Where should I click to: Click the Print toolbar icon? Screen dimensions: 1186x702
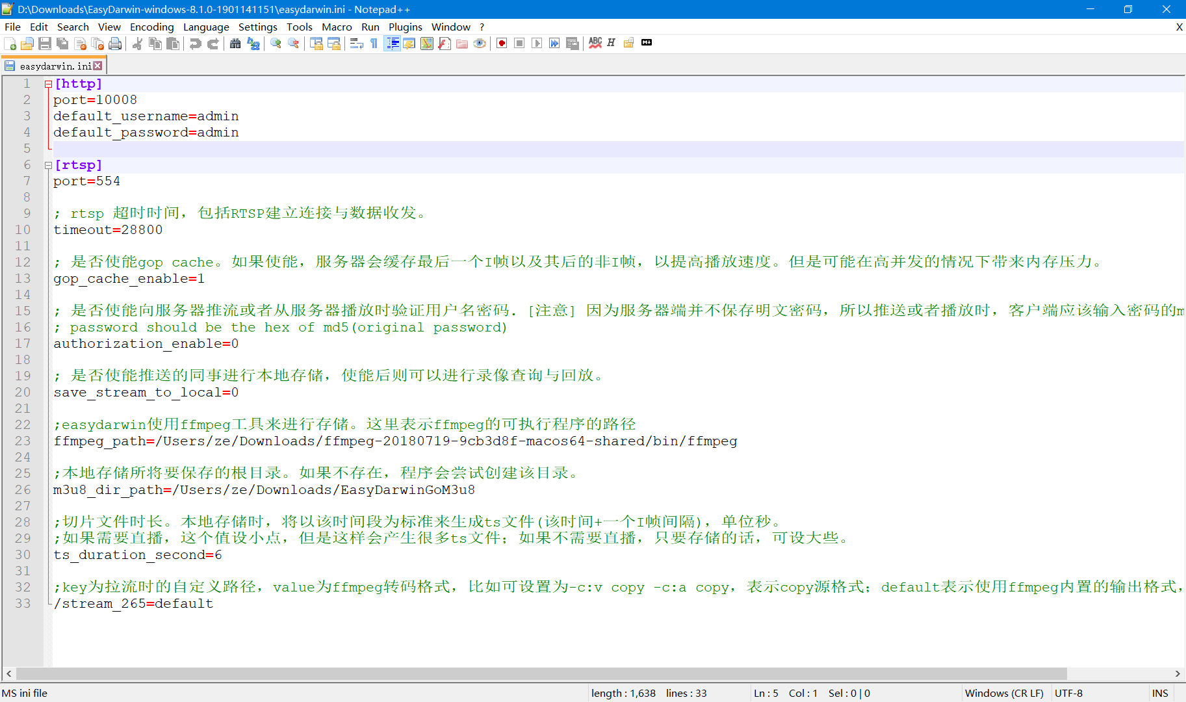coord(115,43)
